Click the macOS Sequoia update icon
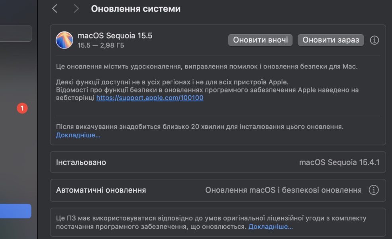 tap(65, 40)
